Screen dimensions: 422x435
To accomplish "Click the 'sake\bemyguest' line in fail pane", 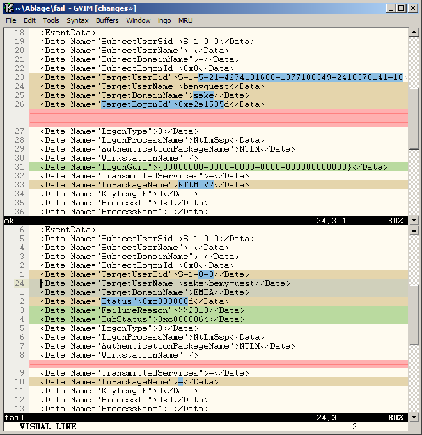I will [x=219, y=283].
